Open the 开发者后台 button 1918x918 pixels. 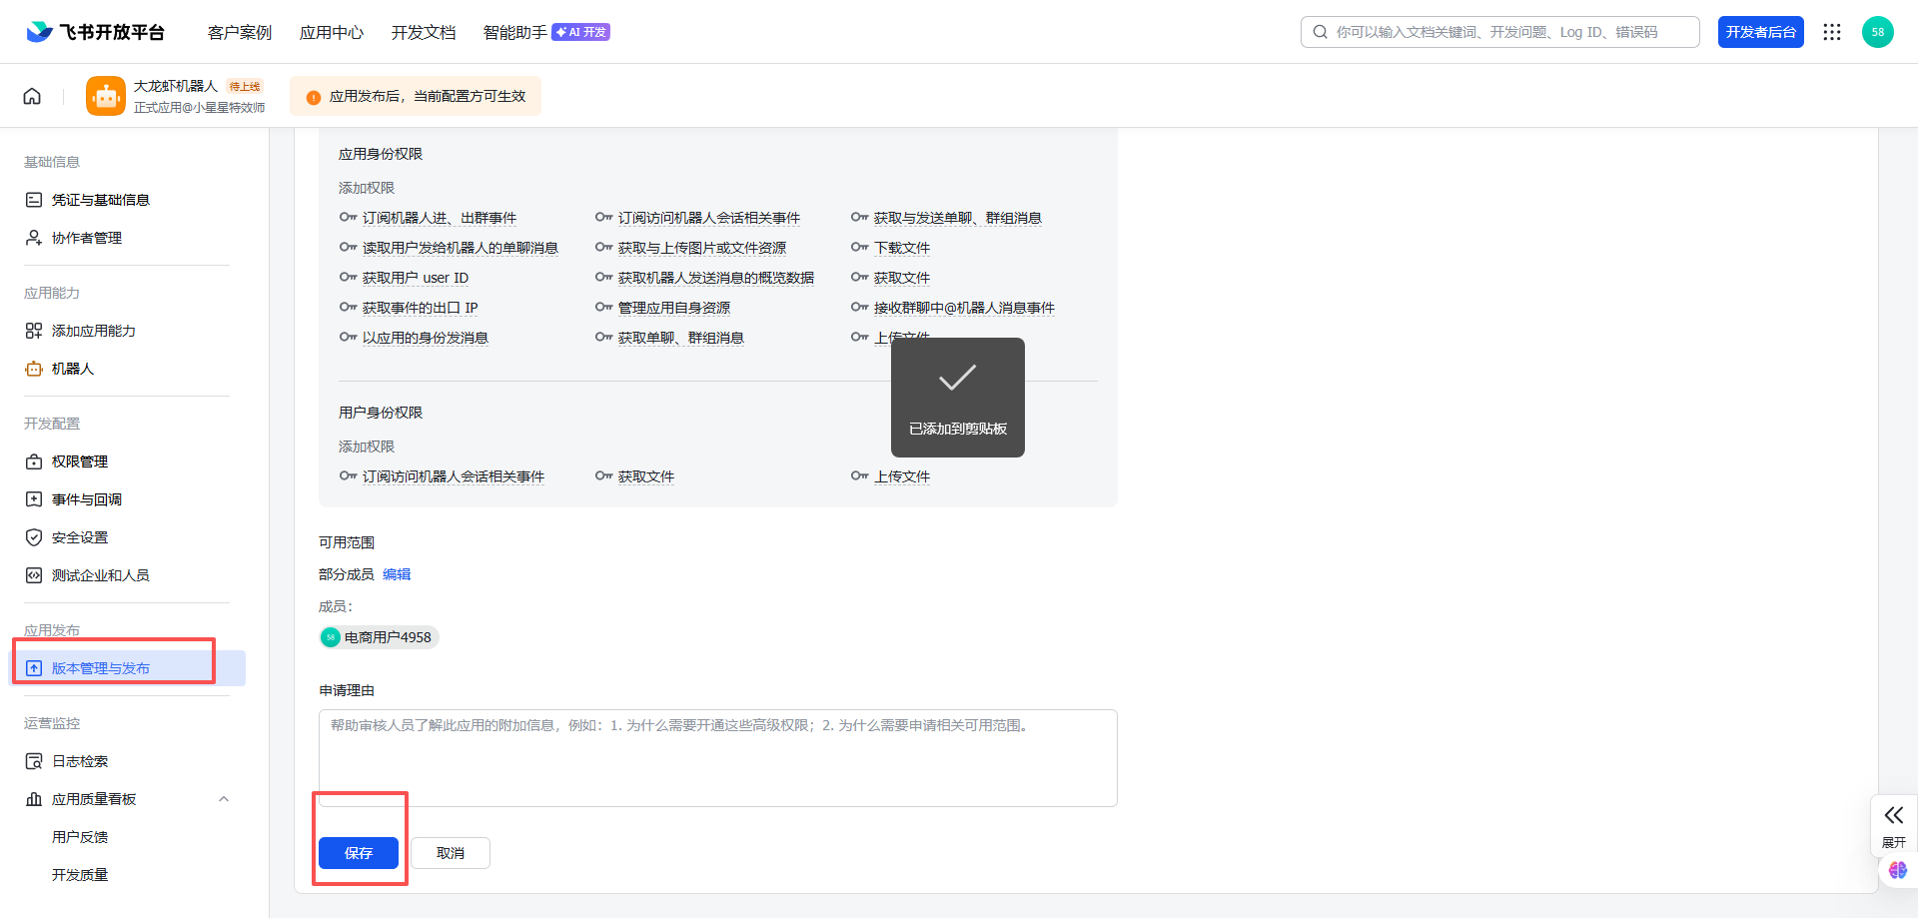pos(1760,32)
